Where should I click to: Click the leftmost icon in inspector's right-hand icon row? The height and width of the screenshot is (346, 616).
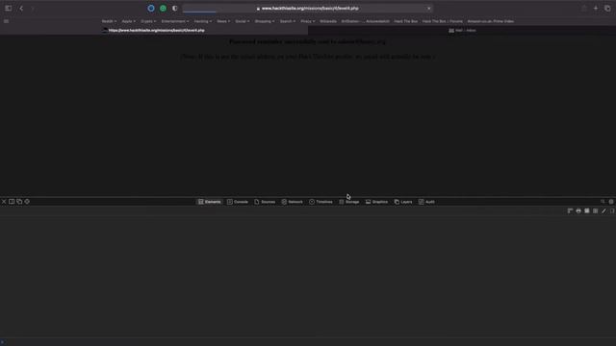click(x=570, y=211)
